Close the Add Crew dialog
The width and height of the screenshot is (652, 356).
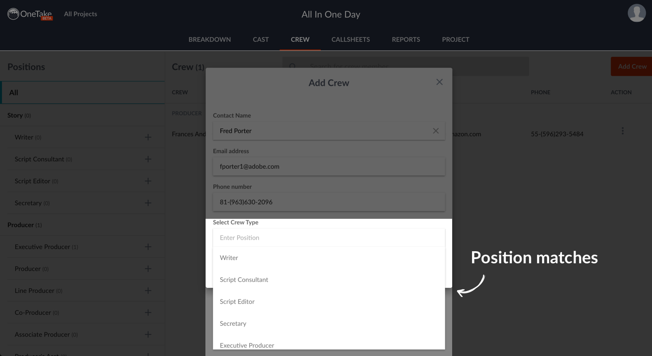click(440, 82)
